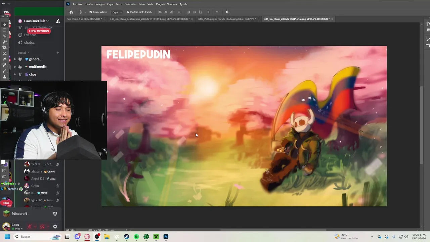The height and width of the screenshot is (242, 430).
Task: Open the clips channel
Action: click(33, 74)
